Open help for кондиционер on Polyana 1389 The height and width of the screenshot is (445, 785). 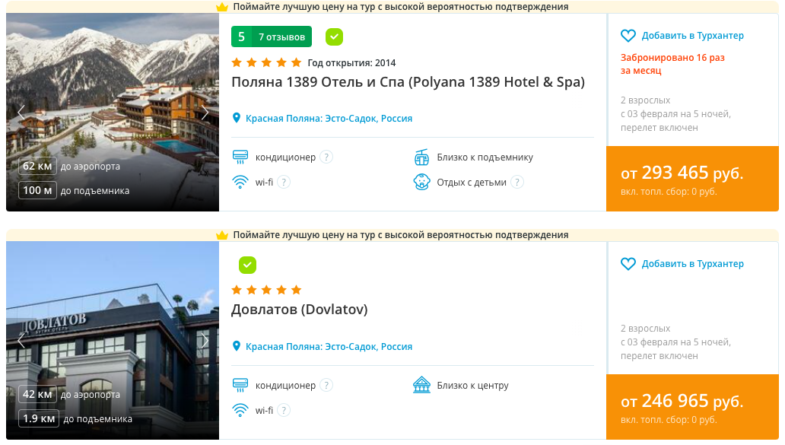326,157
